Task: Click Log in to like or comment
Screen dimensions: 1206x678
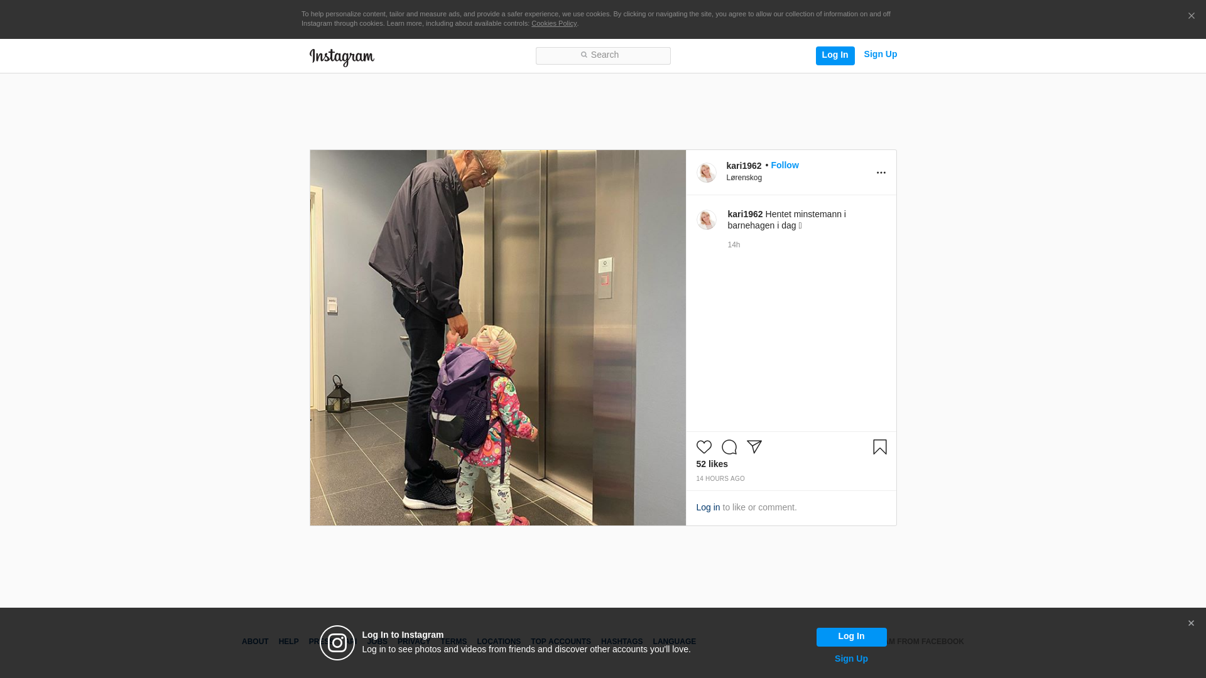Action: pyautogui.click(x=708, y=507)
